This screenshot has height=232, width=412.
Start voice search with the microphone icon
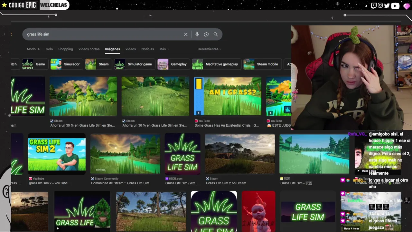(197, 34)
